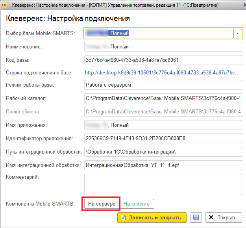Click the 'Режим работы базы:' label
Image resolution: width=246 pixels, height=228 pixels.
coord(30,85)
